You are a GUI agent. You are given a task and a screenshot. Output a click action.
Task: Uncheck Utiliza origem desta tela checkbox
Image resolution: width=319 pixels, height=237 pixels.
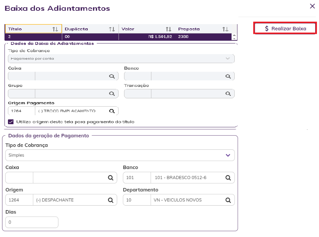11,122
